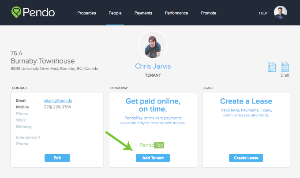This screenshot has height=178, width=300.
Task: Open the Draft lease document icon
Action: [285, 67]
